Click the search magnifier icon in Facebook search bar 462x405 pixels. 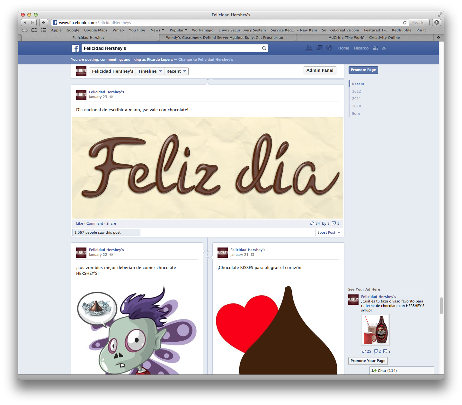[264, 48]
